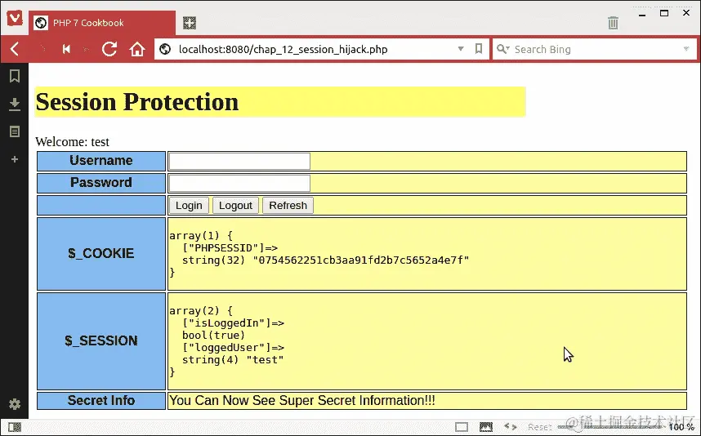Toggle image loading in status bar
701x436 pixels.
486,427
